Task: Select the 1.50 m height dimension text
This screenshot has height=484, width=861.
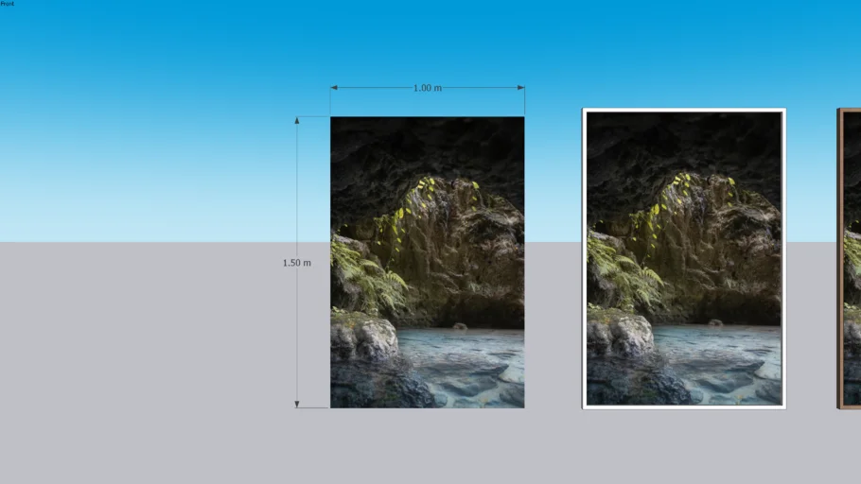Action: (x=296, y=263)
